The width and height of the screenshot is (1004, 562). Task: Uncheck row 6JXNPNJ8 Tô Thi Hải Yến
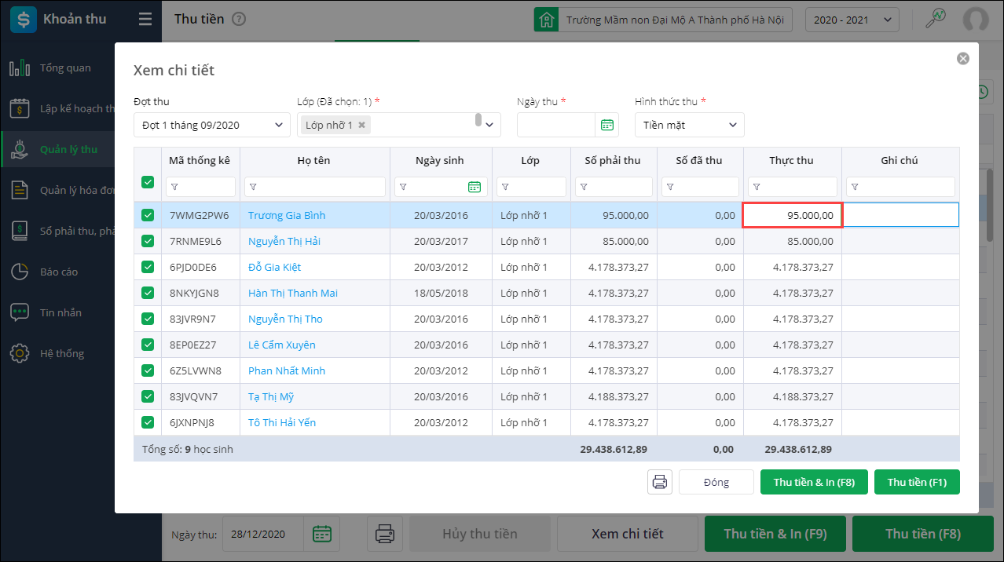point(148,422)
